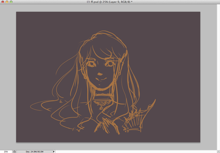Close the ff.psd document window
Screen dimensions: 220x153
pos(3,2)
